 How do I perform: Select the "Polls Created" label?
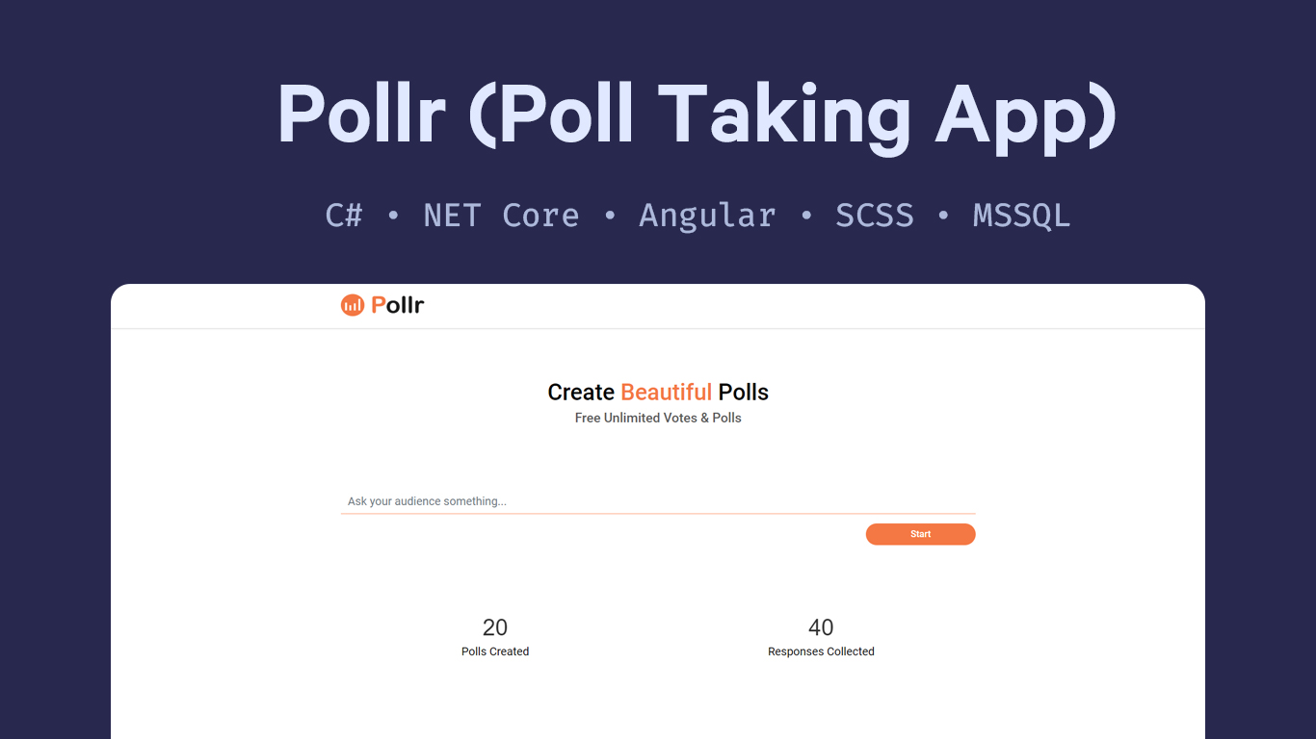tap(495, 651)
